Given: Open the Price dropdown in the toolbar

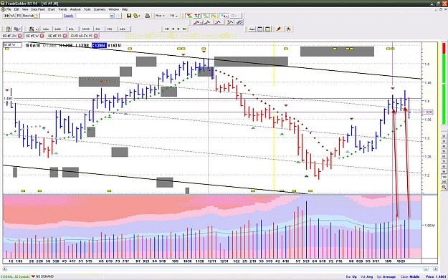Looking at the screenshot, I should 161,16.
